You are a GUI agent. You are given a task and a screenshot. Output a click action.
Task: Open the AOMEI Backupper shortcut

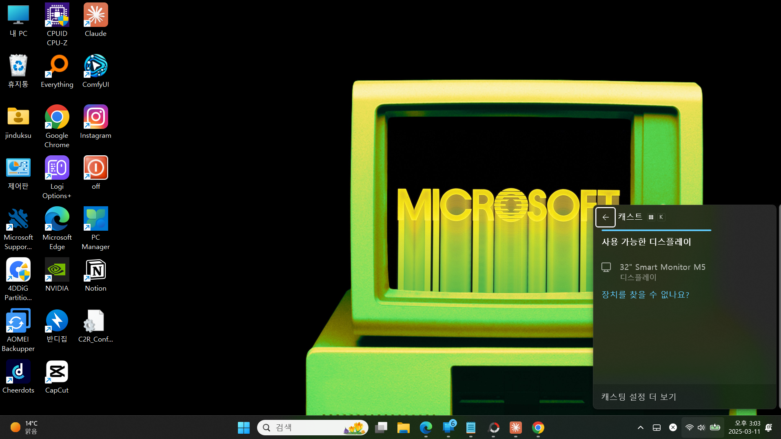pyautogui.click(x=18, y=331)
